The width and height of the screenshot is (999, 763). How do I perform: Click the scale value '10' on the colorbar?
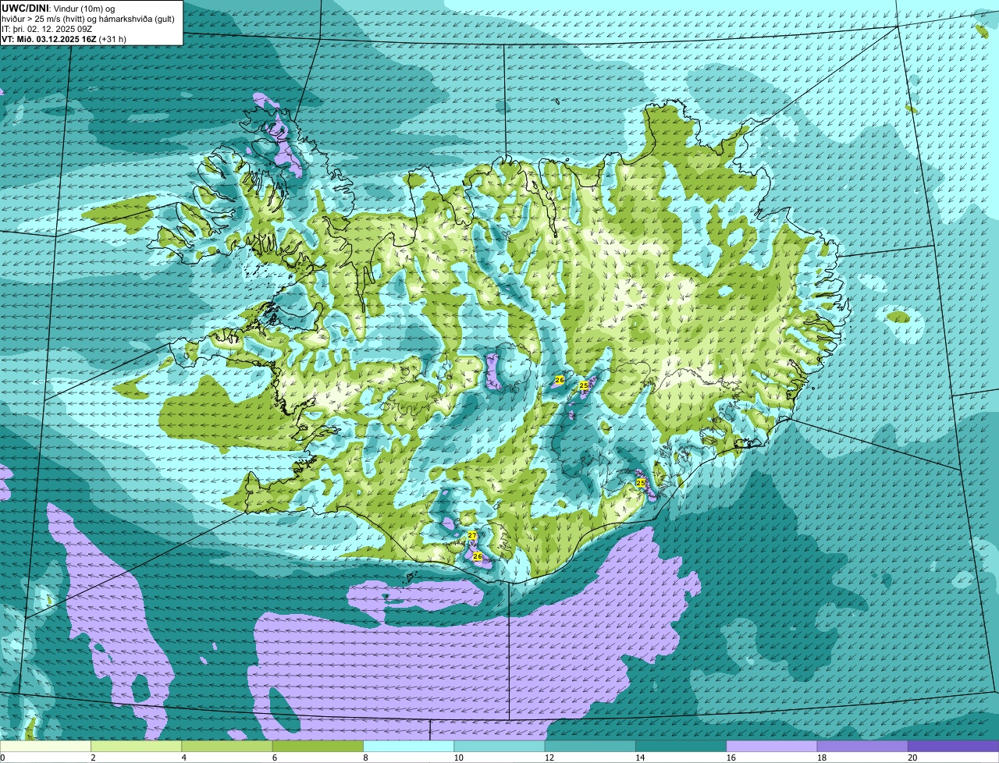click(x=458, y=758)
